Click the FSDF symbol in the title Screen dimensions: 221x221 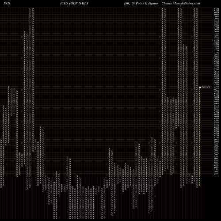73,3
